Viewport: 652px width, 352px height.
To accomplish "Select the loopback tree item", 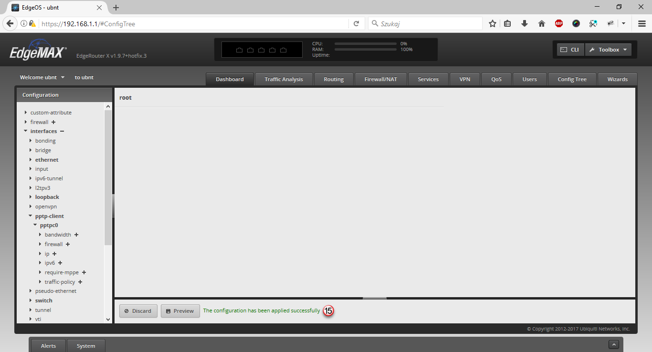I will pos(47,197).
